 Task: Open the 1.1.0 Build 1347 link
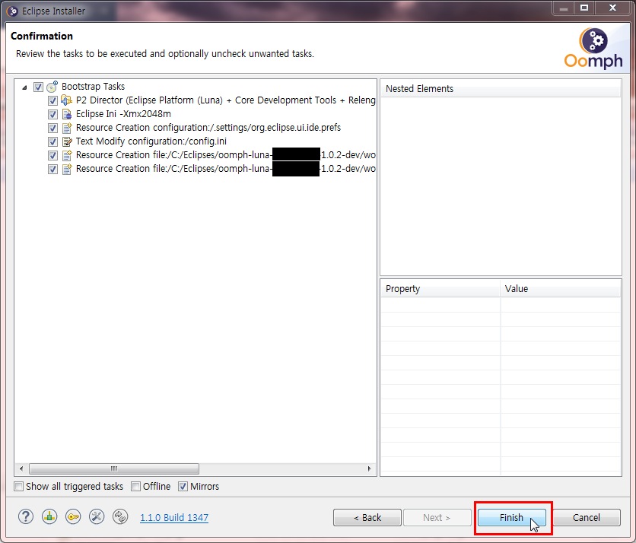pyautogui.click(x=174, y=517)
